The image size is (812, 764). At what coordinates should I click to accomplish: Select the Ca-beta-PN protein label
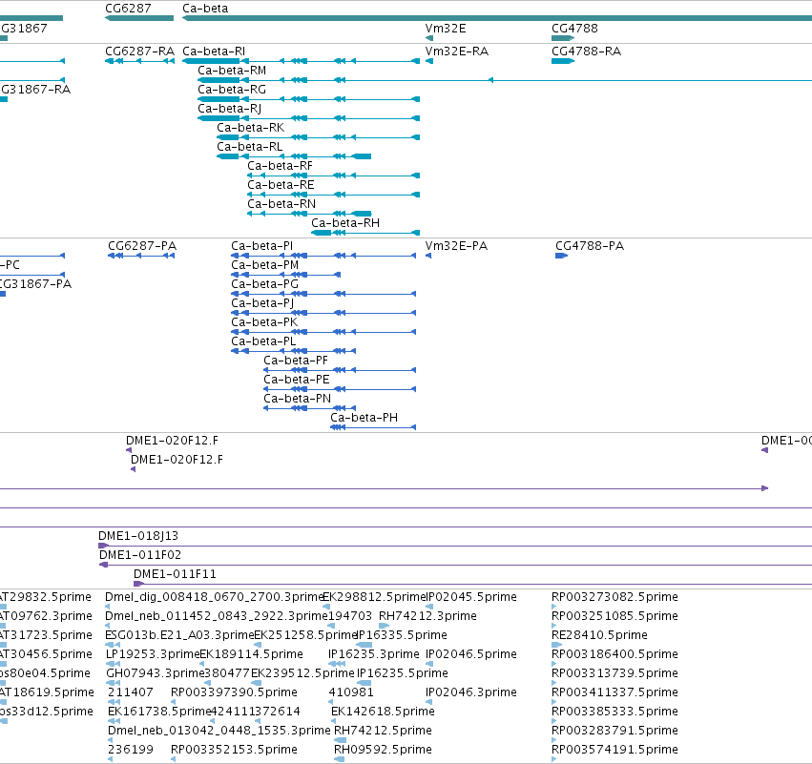298,399
